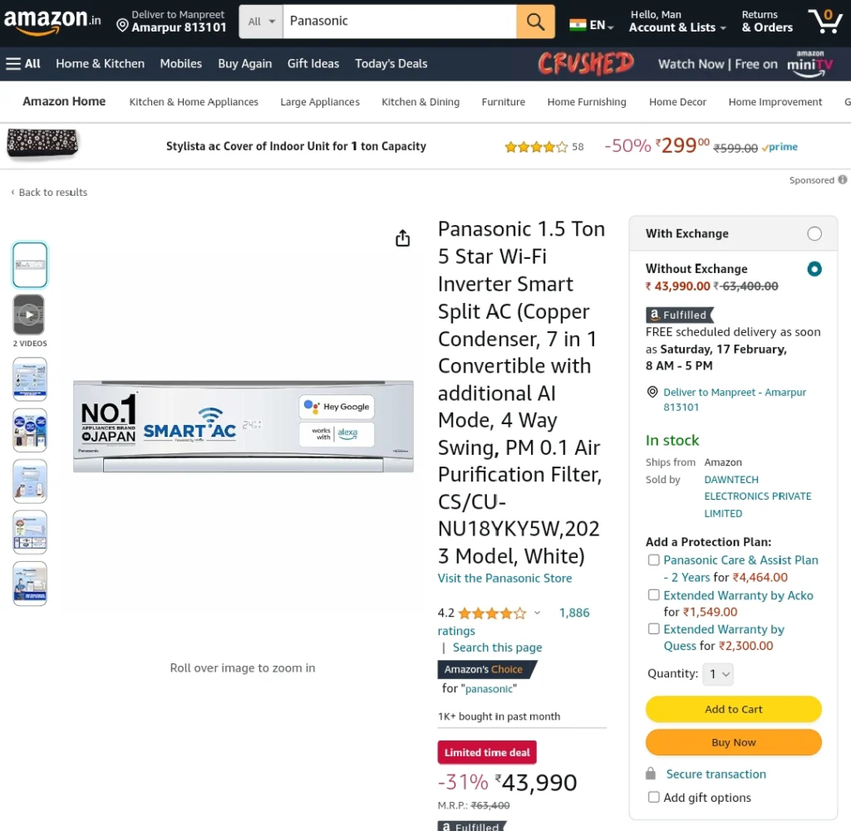Go to Today's Deals in the navigation bar
Viewport: 851px width, 831px height.
click(391, 64)
